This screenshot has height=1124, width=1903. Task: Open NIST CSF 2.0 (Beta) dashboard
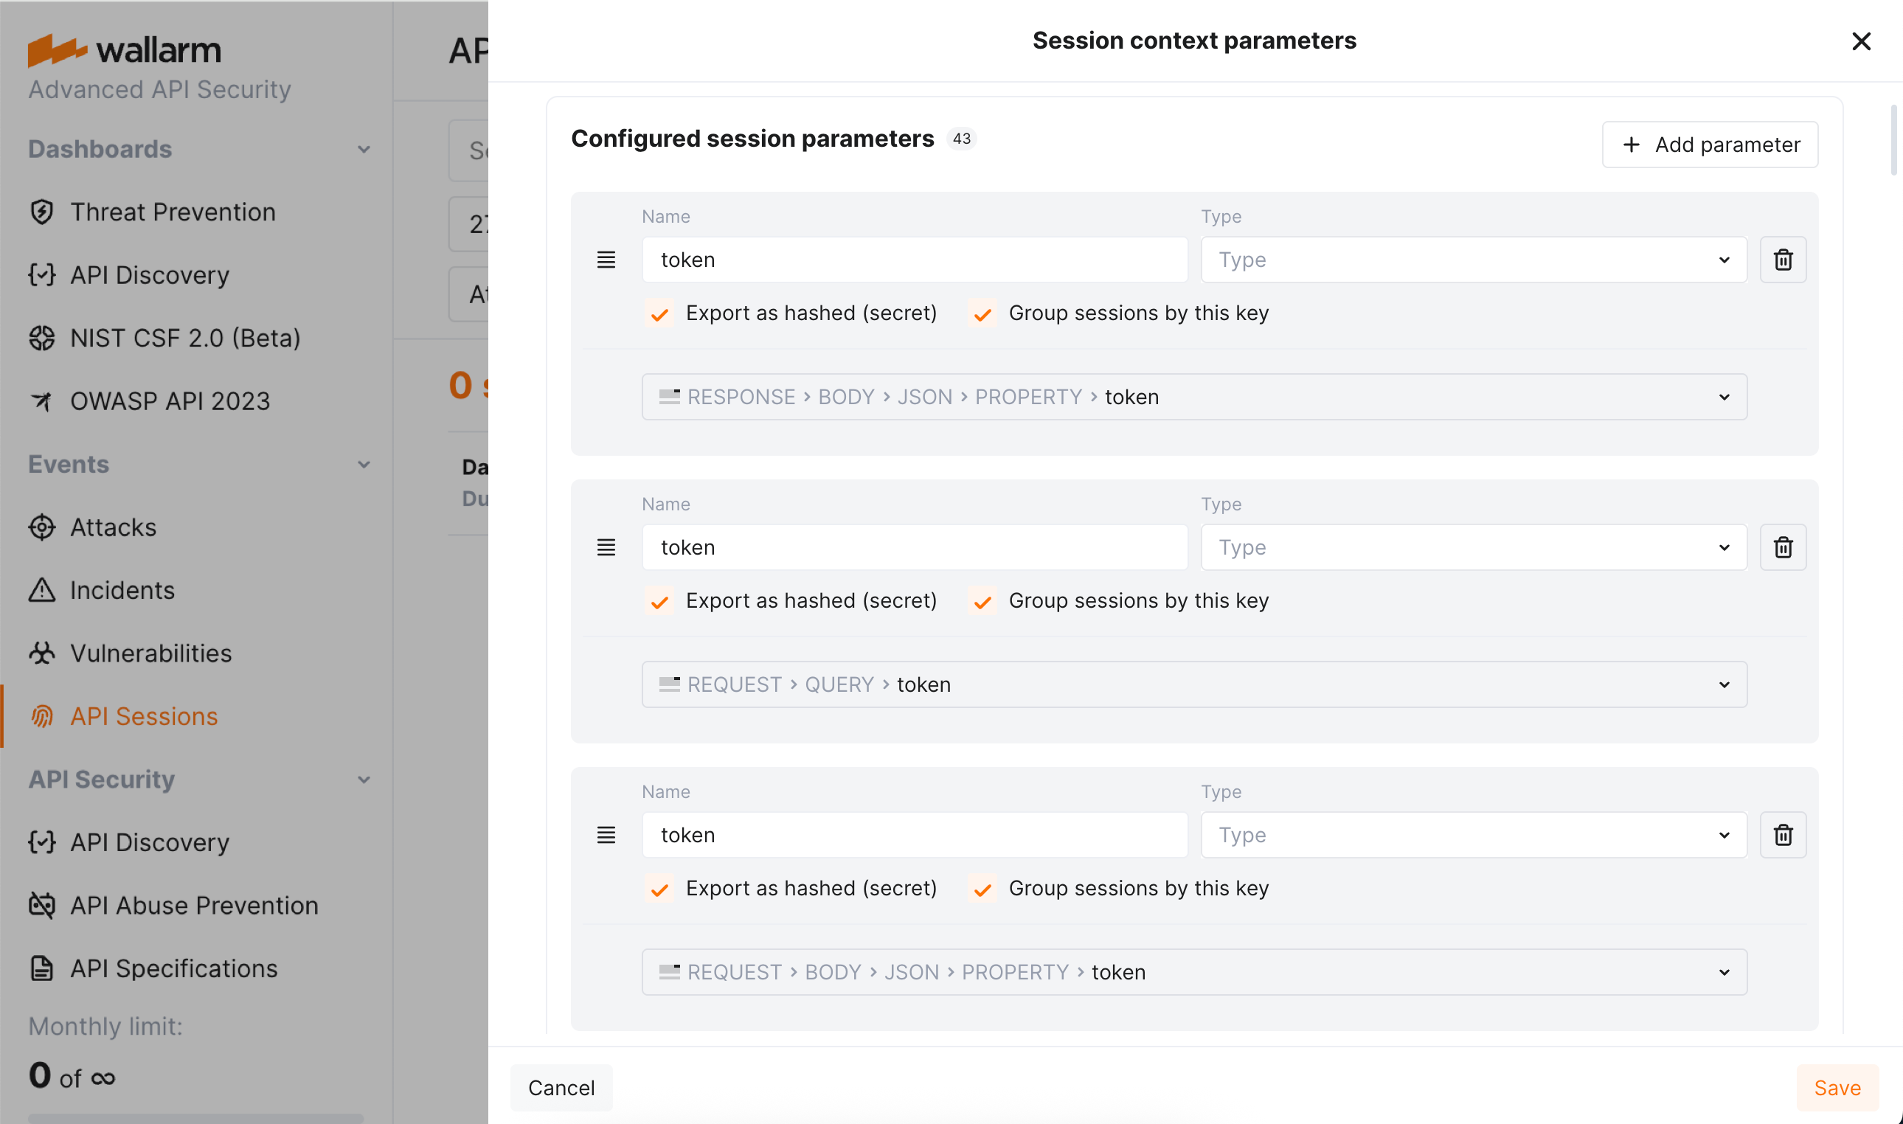(185, 338)
